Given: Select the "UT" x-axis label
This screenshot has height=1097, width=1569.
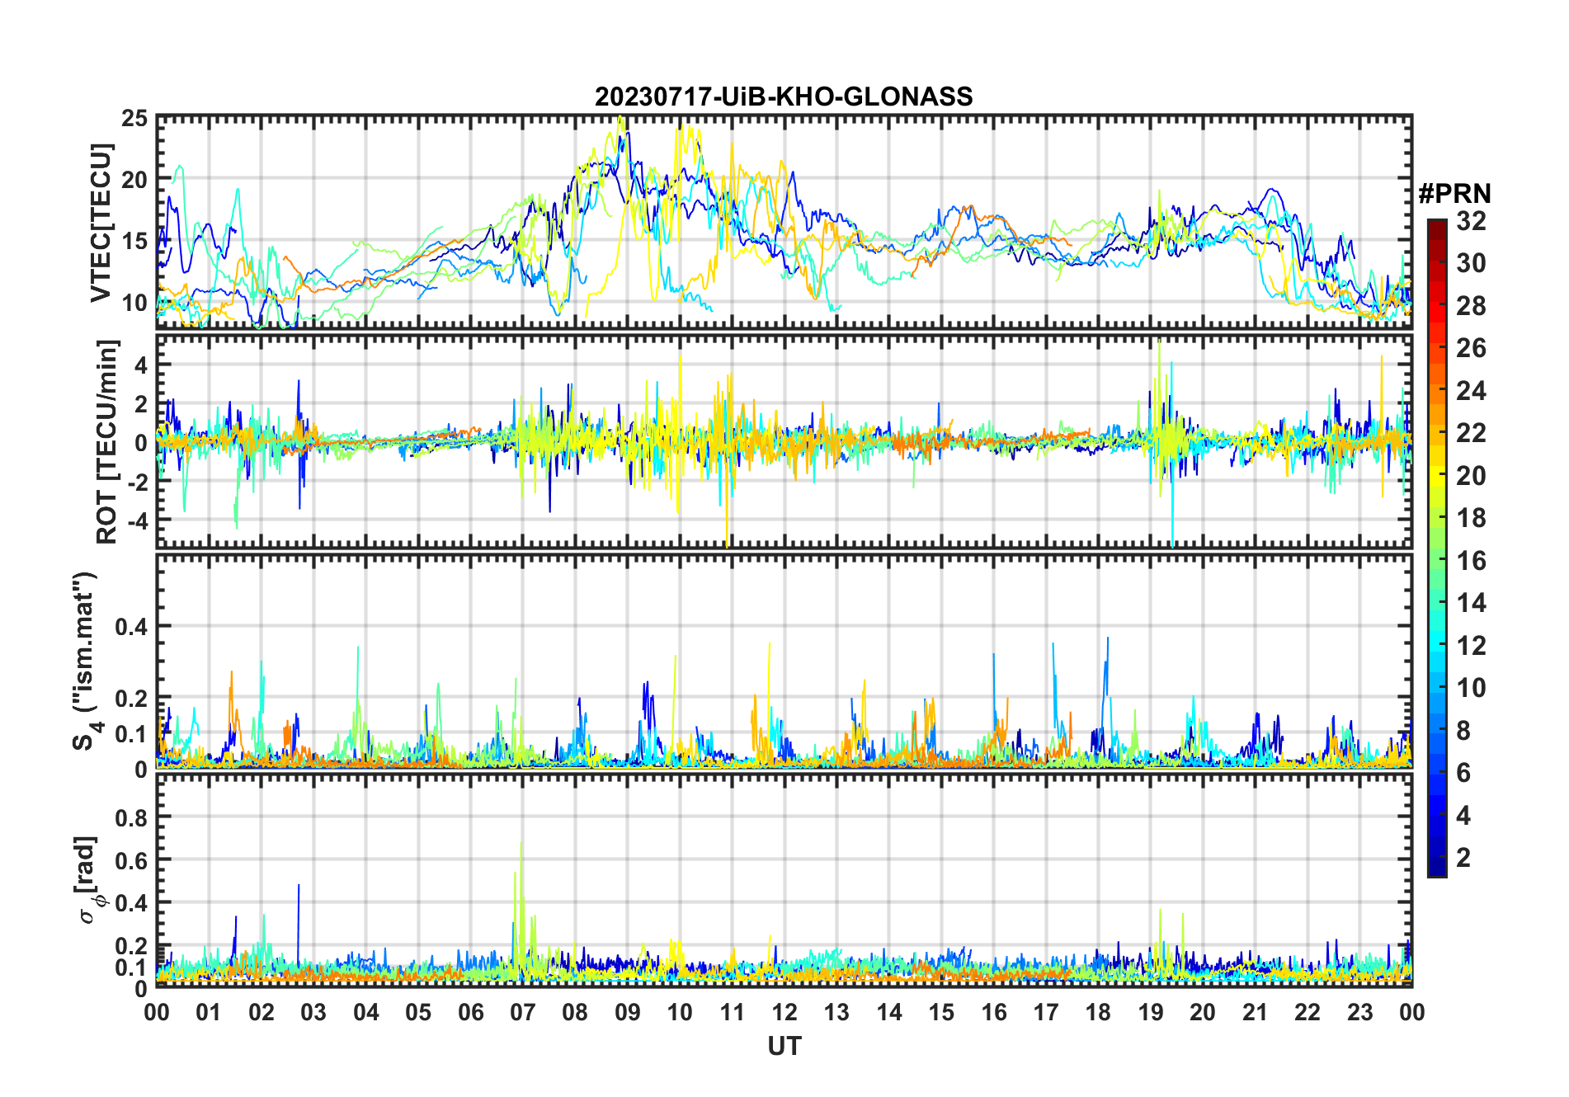Looking at the screenshot, I should (x=784, y=1046).
